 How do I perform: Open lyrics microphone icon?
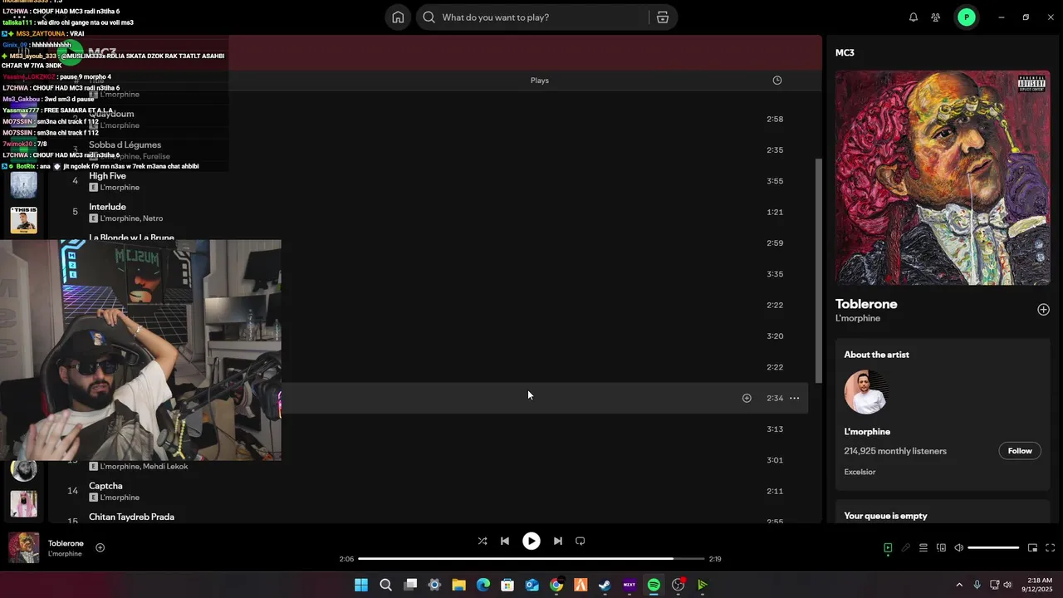tap(906, 548)
